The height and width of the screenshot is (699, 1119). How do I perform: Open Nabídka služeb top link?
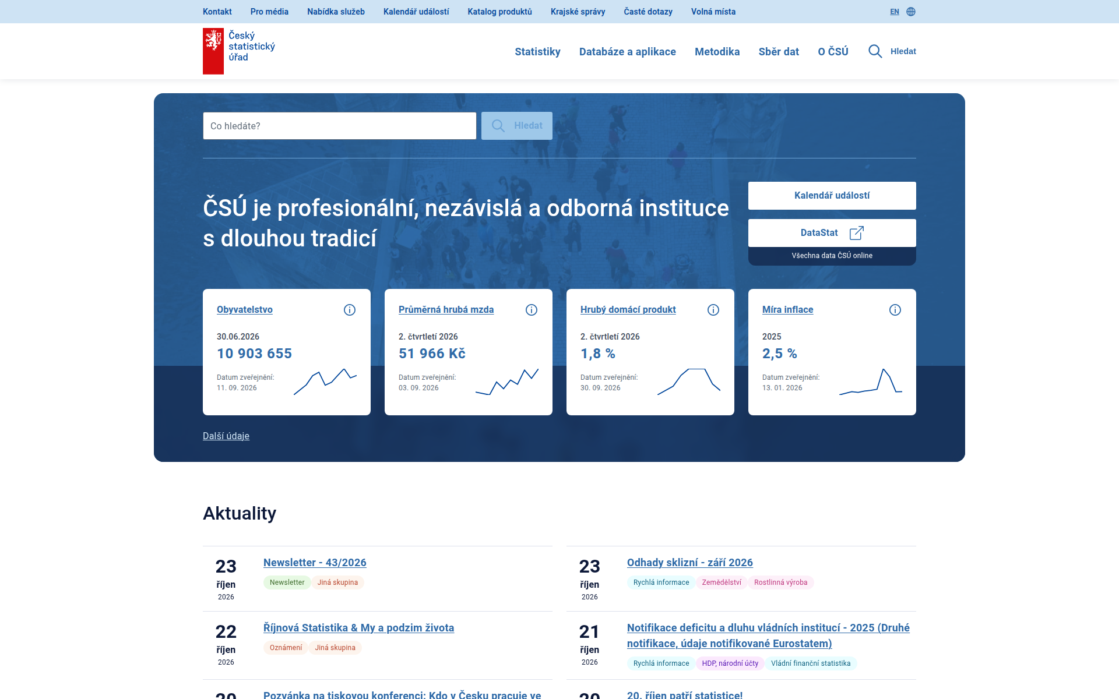(x=336, y=12)
